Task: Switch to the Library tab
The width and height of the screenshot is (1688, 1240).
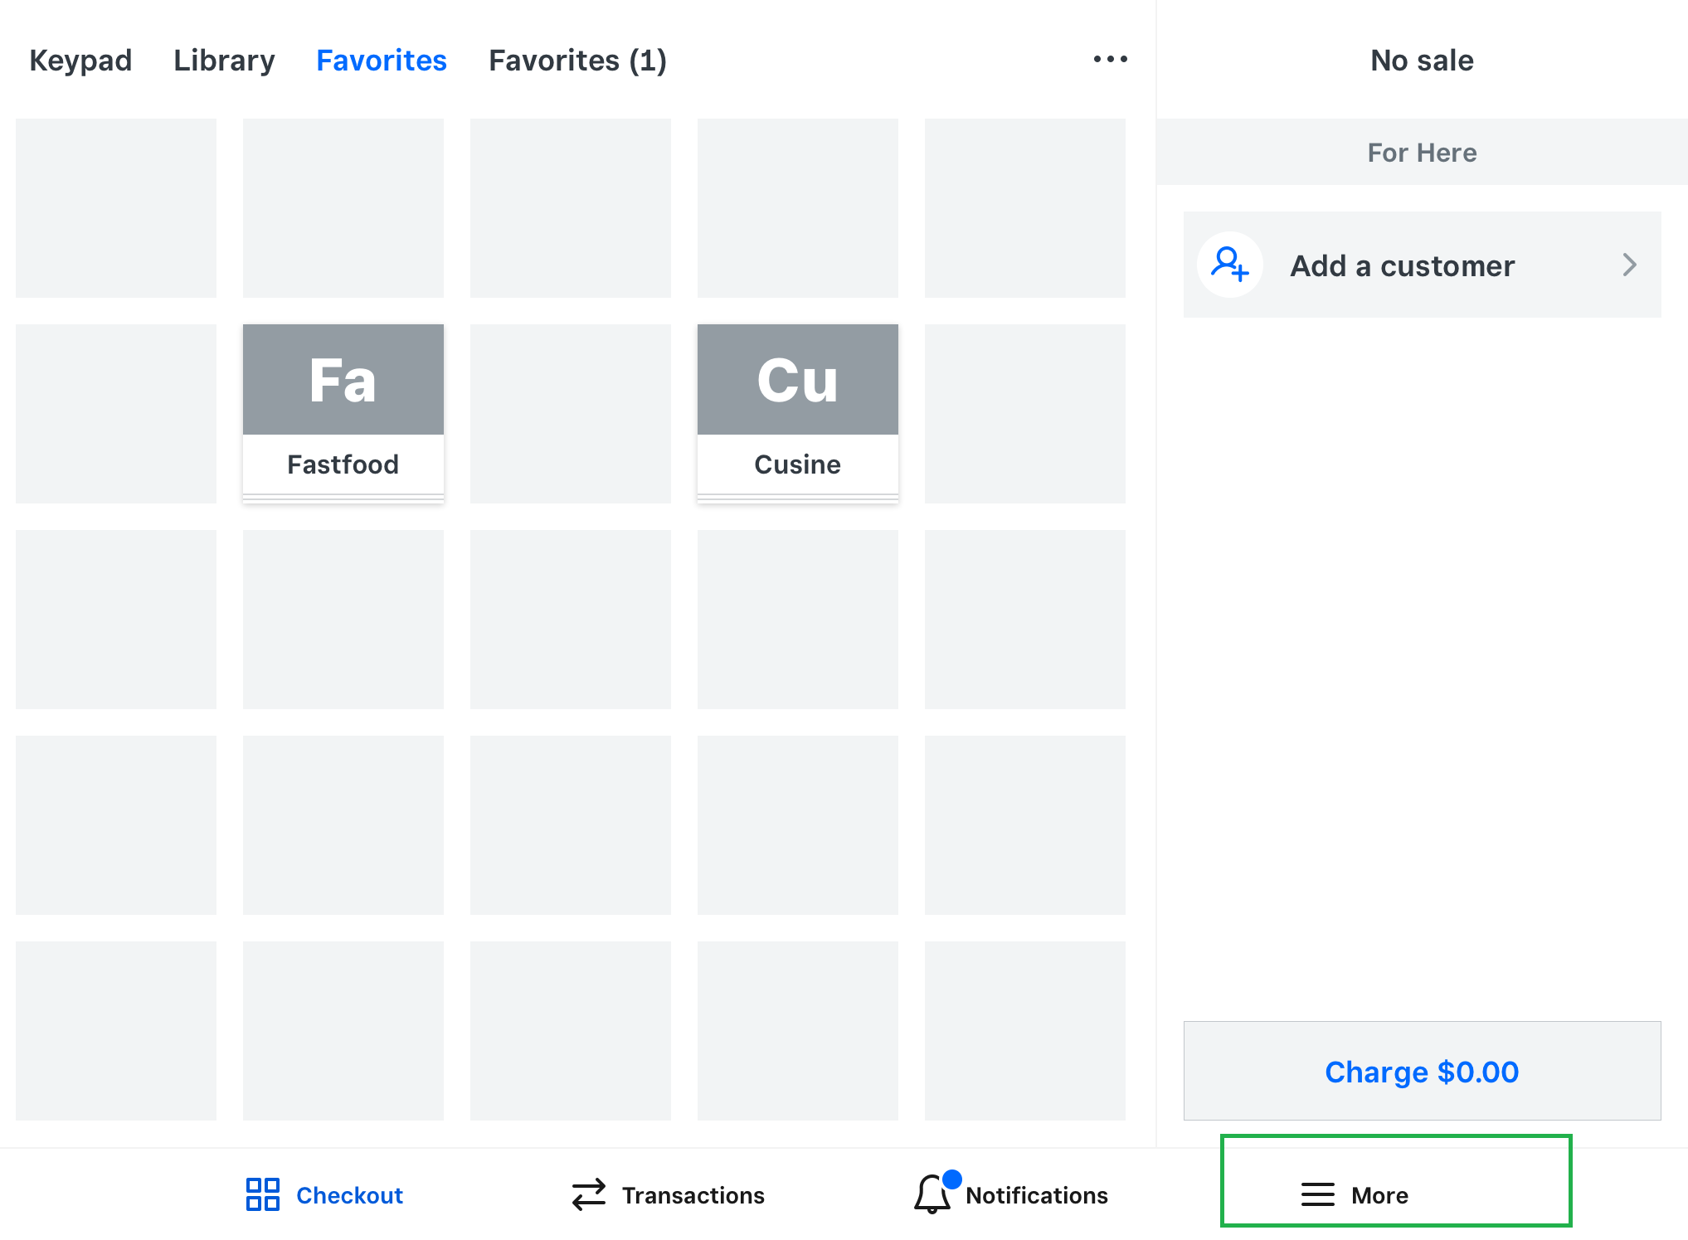Action: pyautogui.click(x=224, y=61)
